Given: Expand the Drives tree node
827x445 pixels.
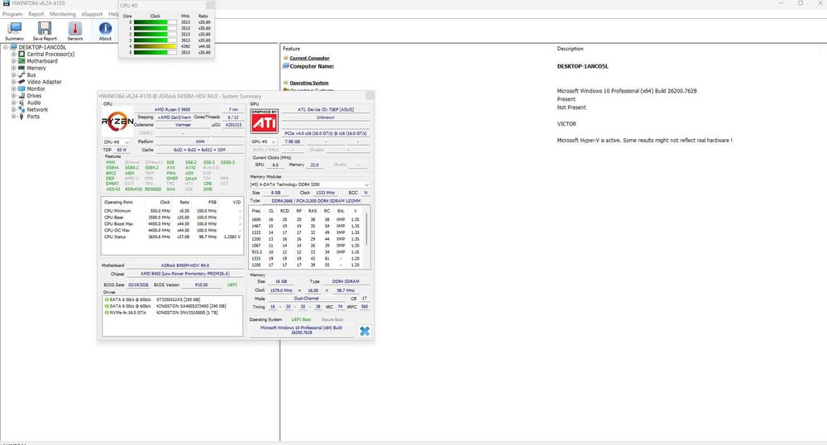Looking at the screenshot, I should pos(14,95).
